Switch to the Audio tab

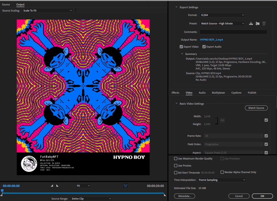tap(202, 93)
